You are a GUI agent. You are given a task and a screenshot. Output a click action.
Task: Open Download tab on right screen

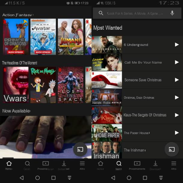(x=155, y=165)
